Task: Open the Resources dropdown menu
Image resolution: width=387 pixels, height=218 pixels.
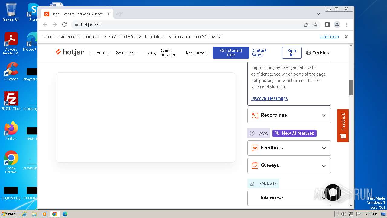Action: tap(198, 53)
